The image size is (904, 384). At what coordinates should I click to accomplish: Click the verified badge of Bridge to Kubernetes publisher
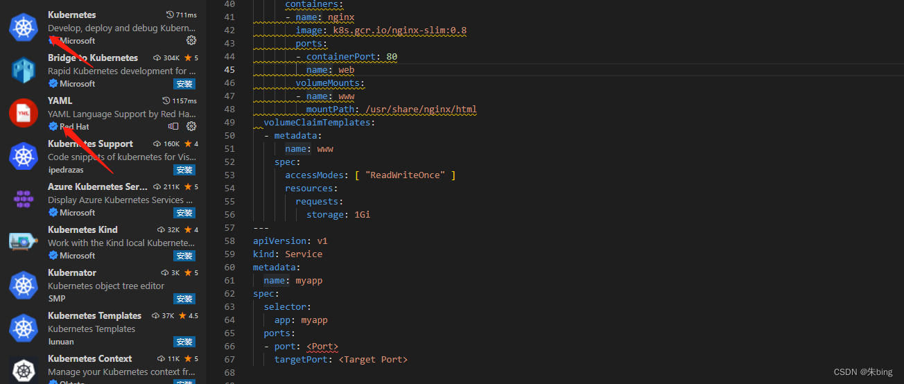point(53,83)
